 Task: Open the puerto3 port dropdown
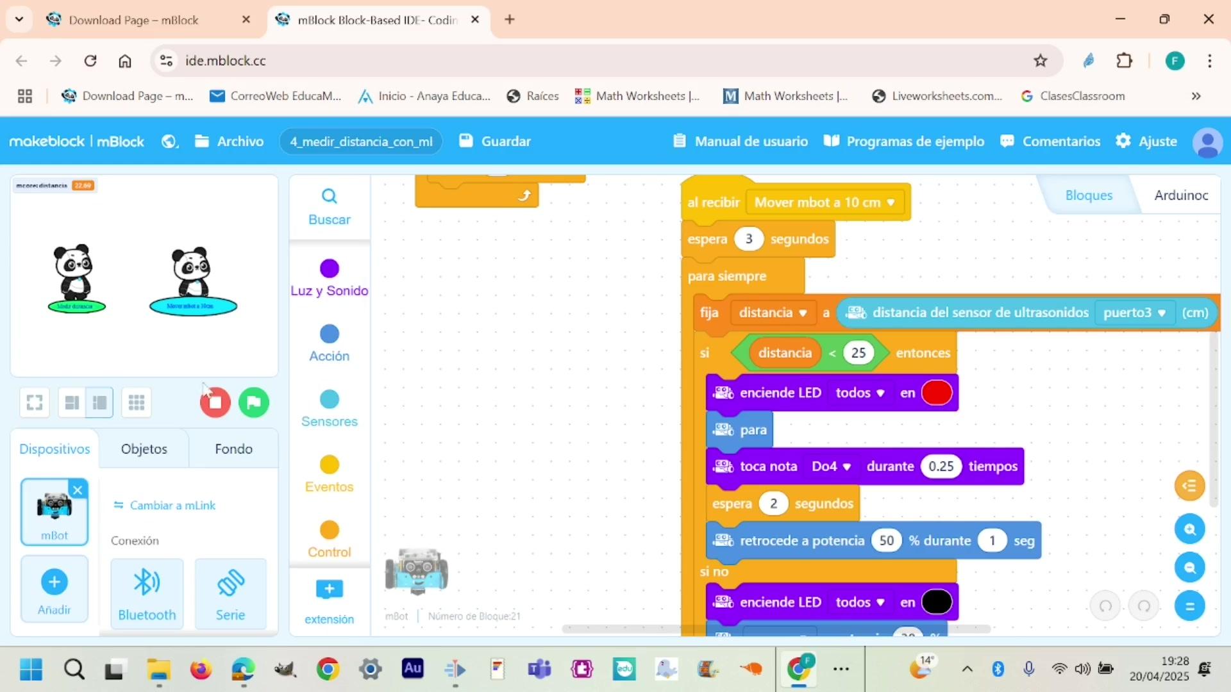pyautogui.click(x=1134, y=313)
